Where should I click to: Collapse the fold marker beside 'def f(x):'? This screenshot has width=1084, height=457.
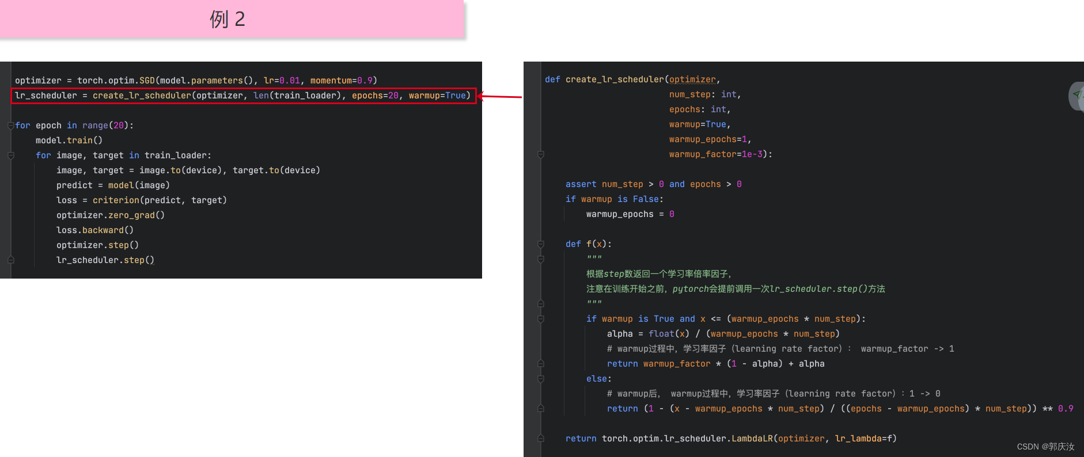(541, 244)
